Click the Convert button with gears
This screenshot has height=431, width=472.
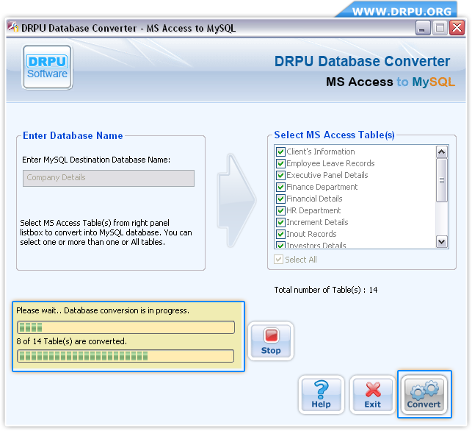point(424,395)
